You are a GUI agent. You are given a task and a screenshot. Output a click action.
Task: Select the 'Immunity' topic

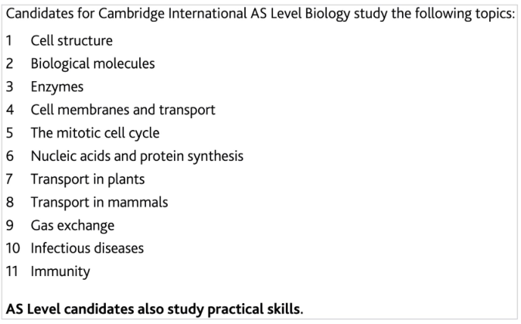click(60, 271)
